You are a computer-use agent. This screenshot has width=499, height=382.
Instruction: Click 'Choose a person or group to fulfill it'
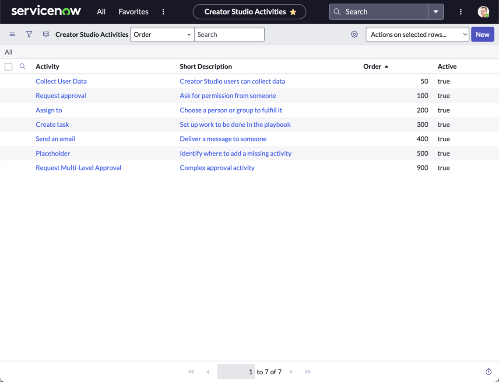pyautogui.click(x=231, y=110)
